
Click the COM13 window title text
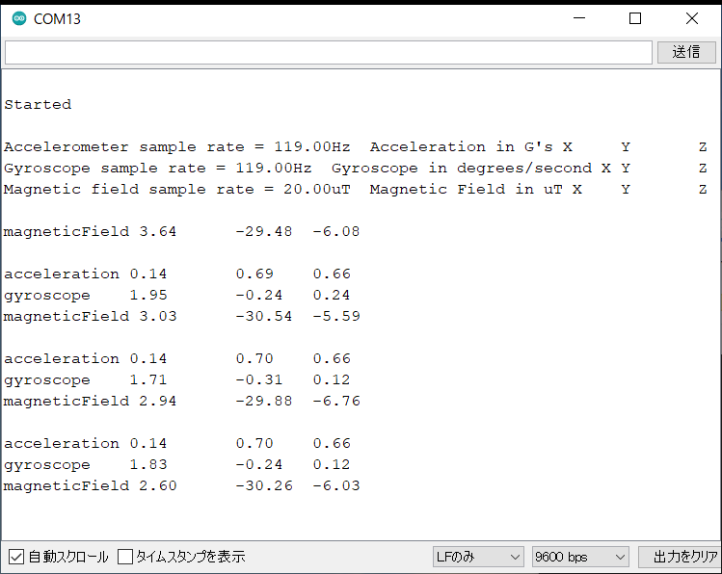coord(57,19)
